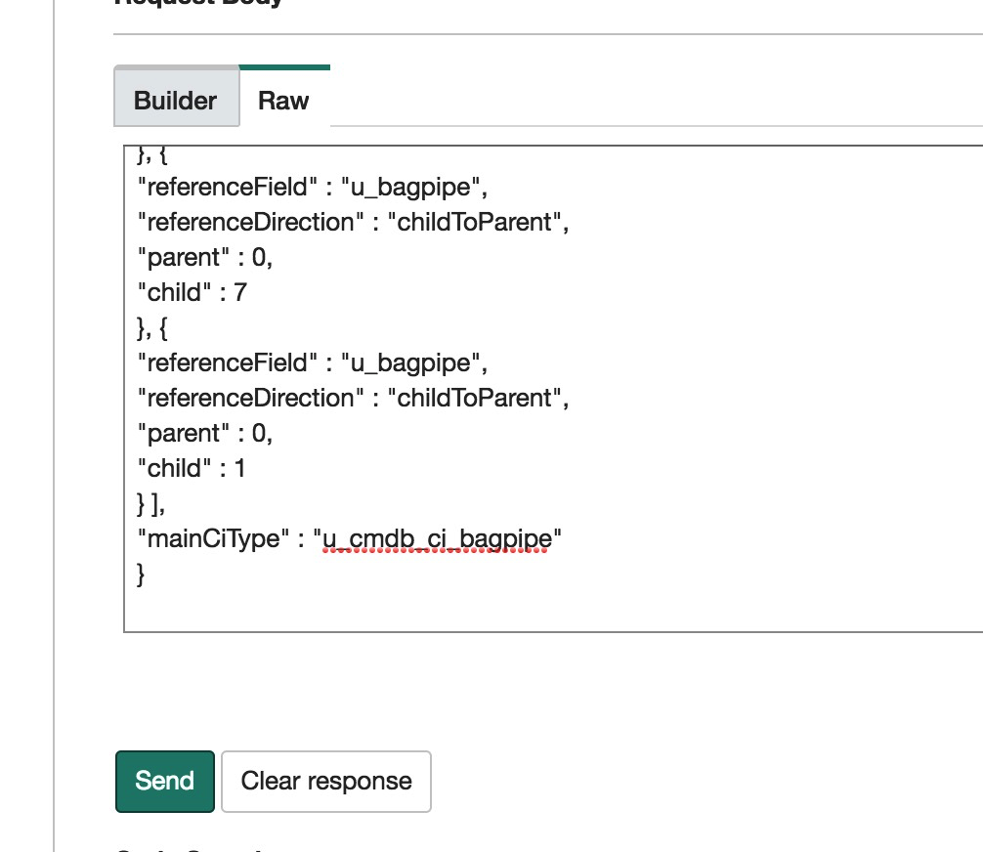The image size is (983, 852).
Task: Click the mainCiType value u_cmdb_ci_bagpipe
Action: click(x=437, y=539)
